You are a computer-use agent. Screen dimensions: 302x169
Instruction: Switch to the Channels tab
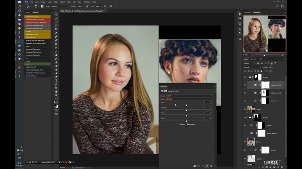pyautogui.click(x=253, y=59)
